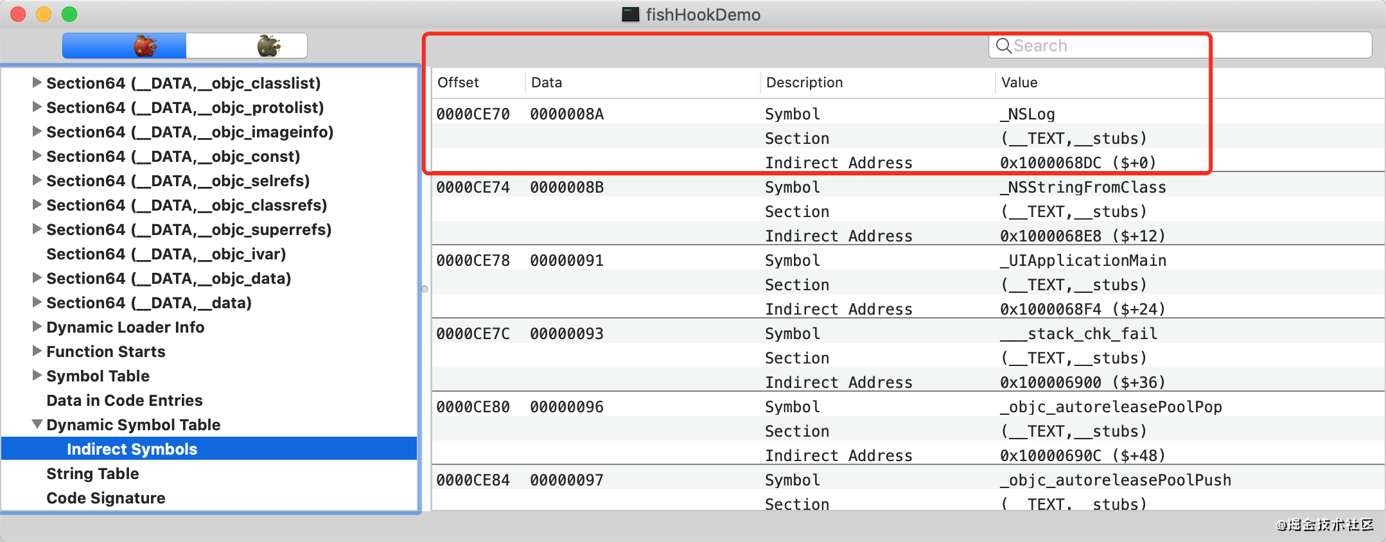
Task: Select the ___stack_chk_fail symbol value
Action: (x=1079, y=334)
